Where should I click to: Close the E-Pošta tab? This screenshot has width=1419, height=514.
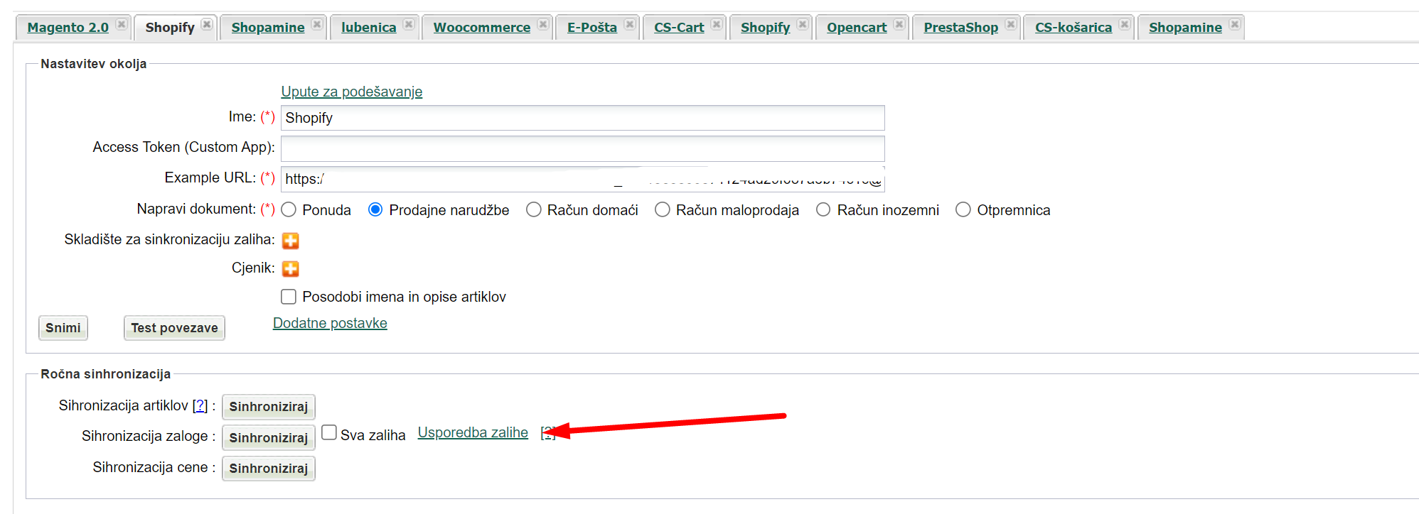click(630, 25)
